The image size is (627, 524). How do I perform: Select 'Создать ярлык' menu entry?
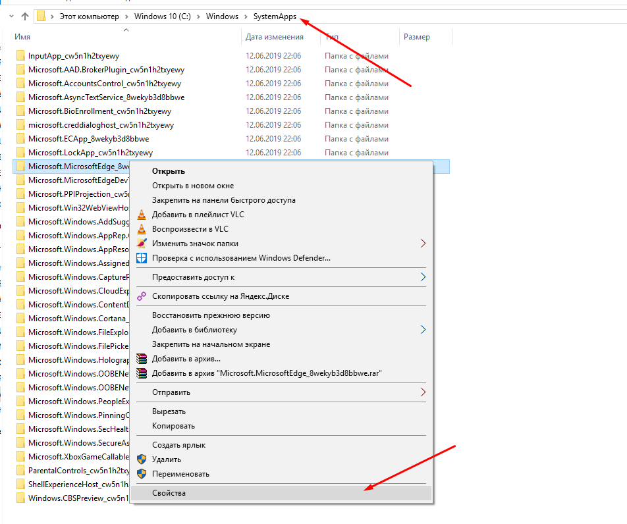283,445
